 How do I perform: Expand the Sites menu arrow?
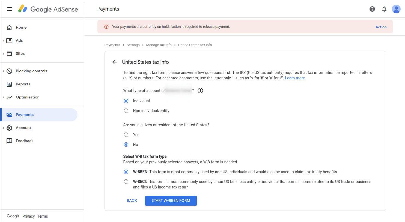tap(4, 54)
